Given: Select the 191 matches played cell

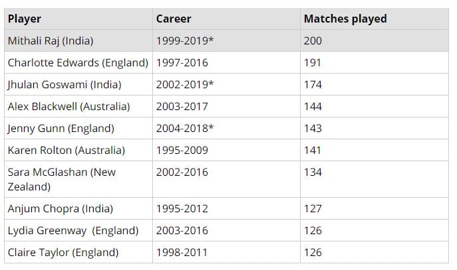Looking at the screenshot, I should coord(313,62).
